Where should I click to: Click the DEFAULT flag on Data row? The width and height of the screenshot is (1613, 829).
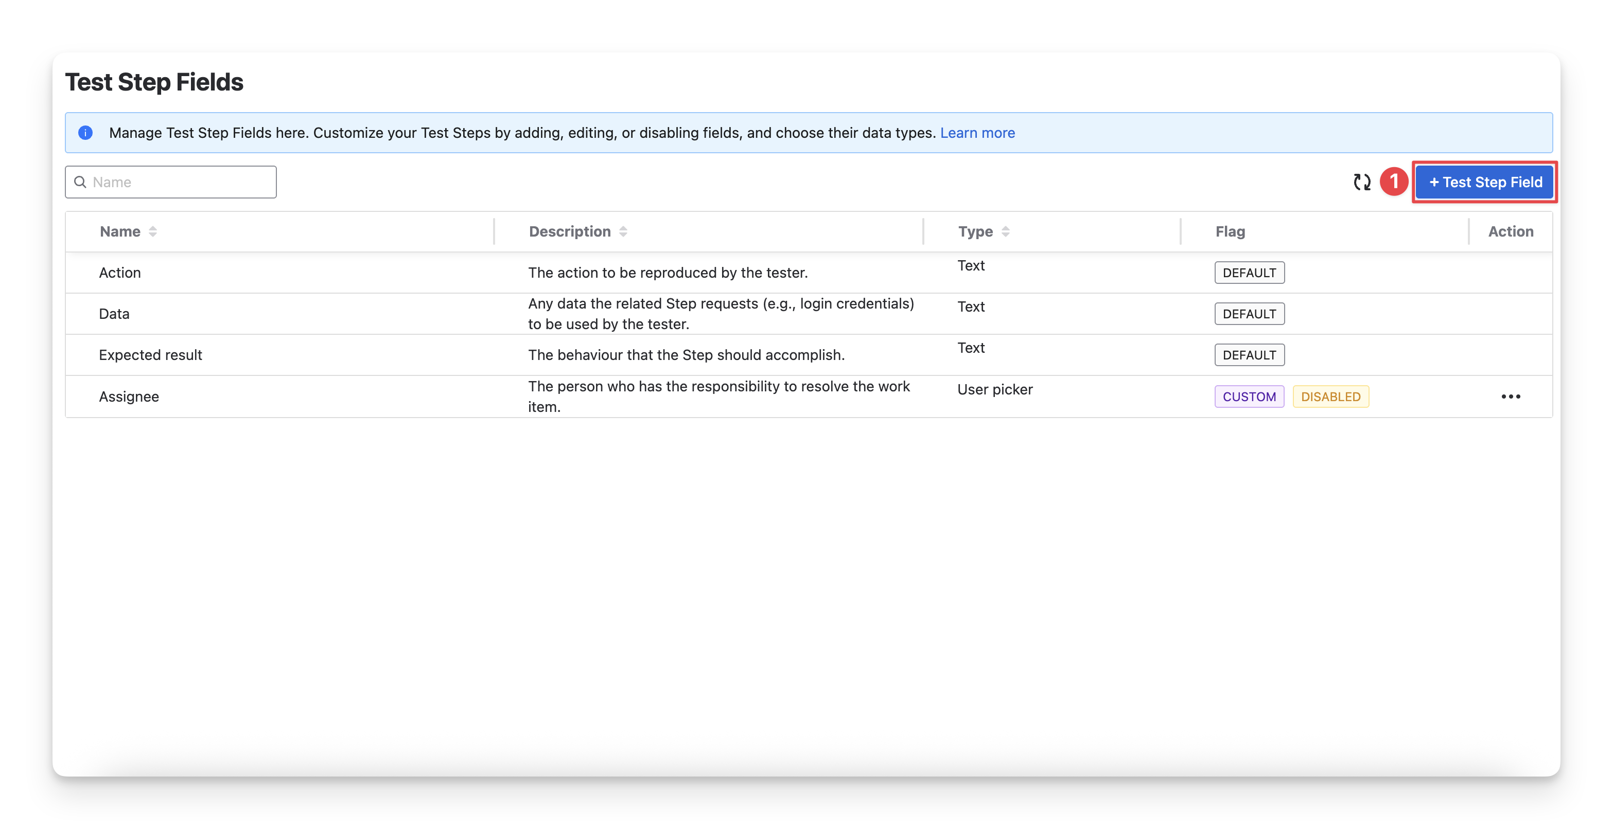click(x=1249, y=314)
